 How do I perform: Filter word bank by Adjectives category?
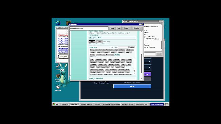pyautogui.click(x=130, y=50)
